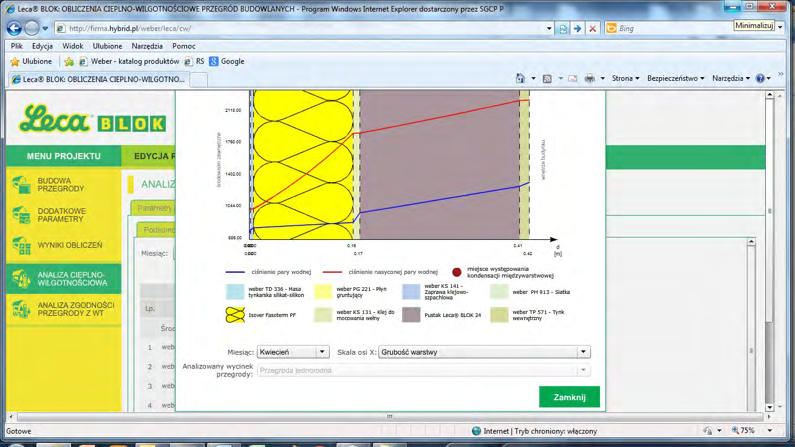
Task: Toggle Compatibility View icon in address bar
Action: pyautogui.click(x=563, y=29)
